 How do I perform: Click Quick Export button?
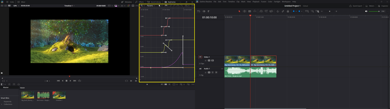tap(355, 6)
